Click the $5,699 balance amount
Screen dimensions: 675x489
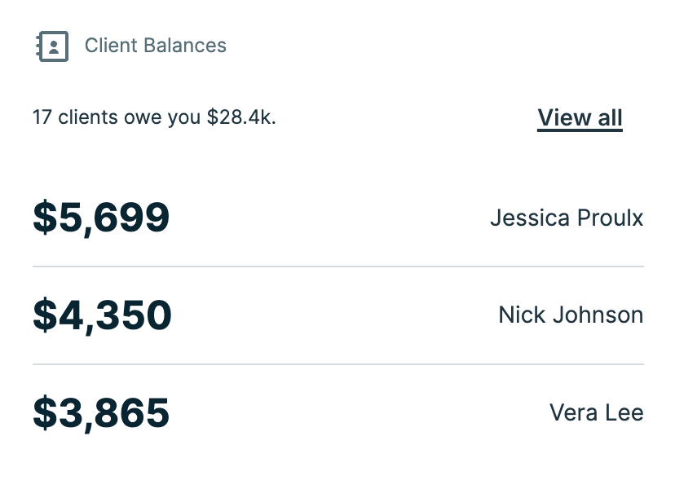[101, 217]
